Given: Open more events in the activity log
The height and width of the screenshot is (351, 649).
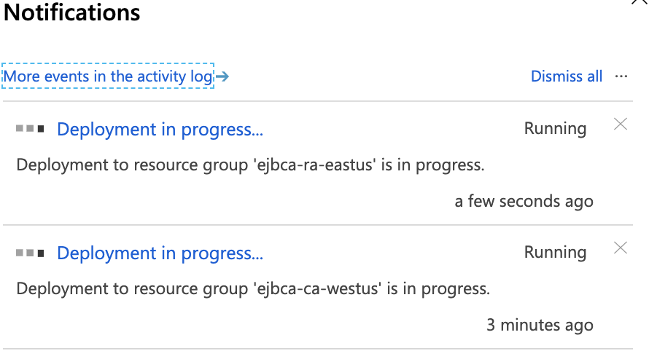Looking at the screenshot, I should (x=108, y=76).
